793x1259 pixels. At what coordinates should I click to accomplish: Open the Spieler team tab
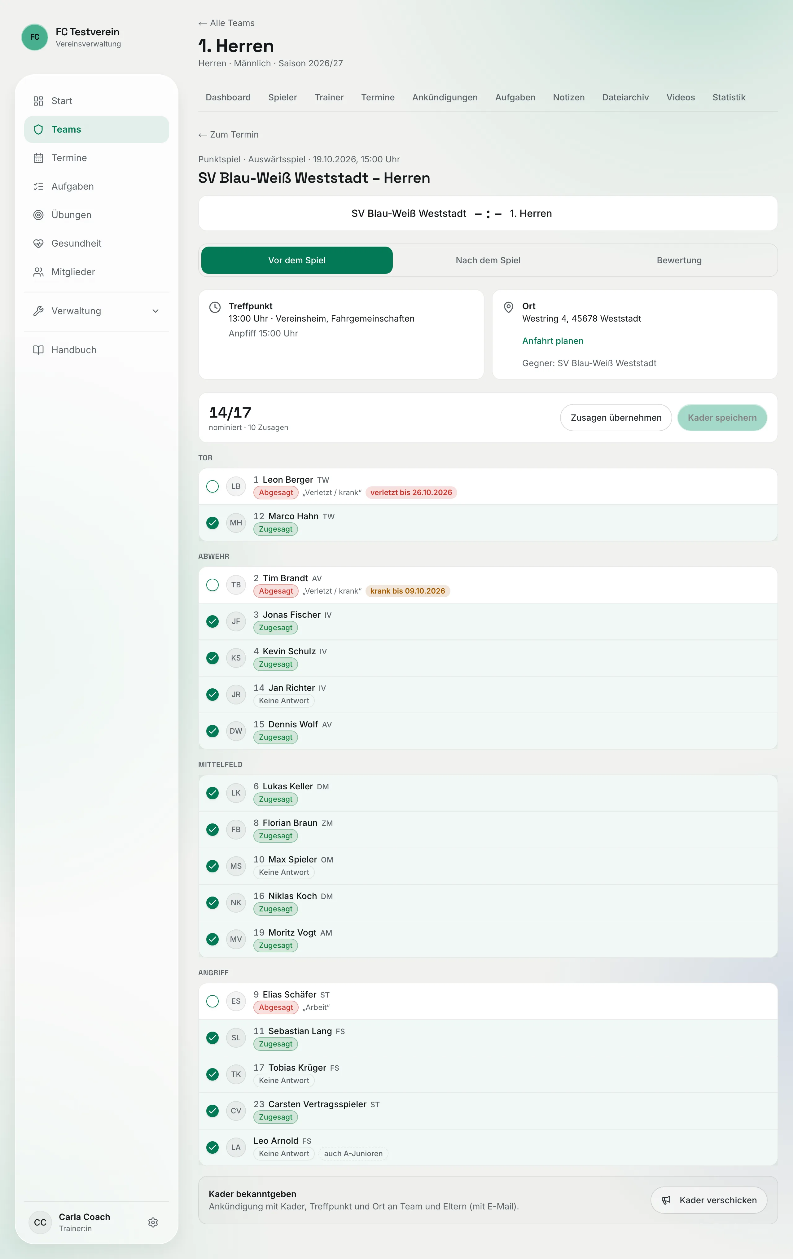point(282,97)
